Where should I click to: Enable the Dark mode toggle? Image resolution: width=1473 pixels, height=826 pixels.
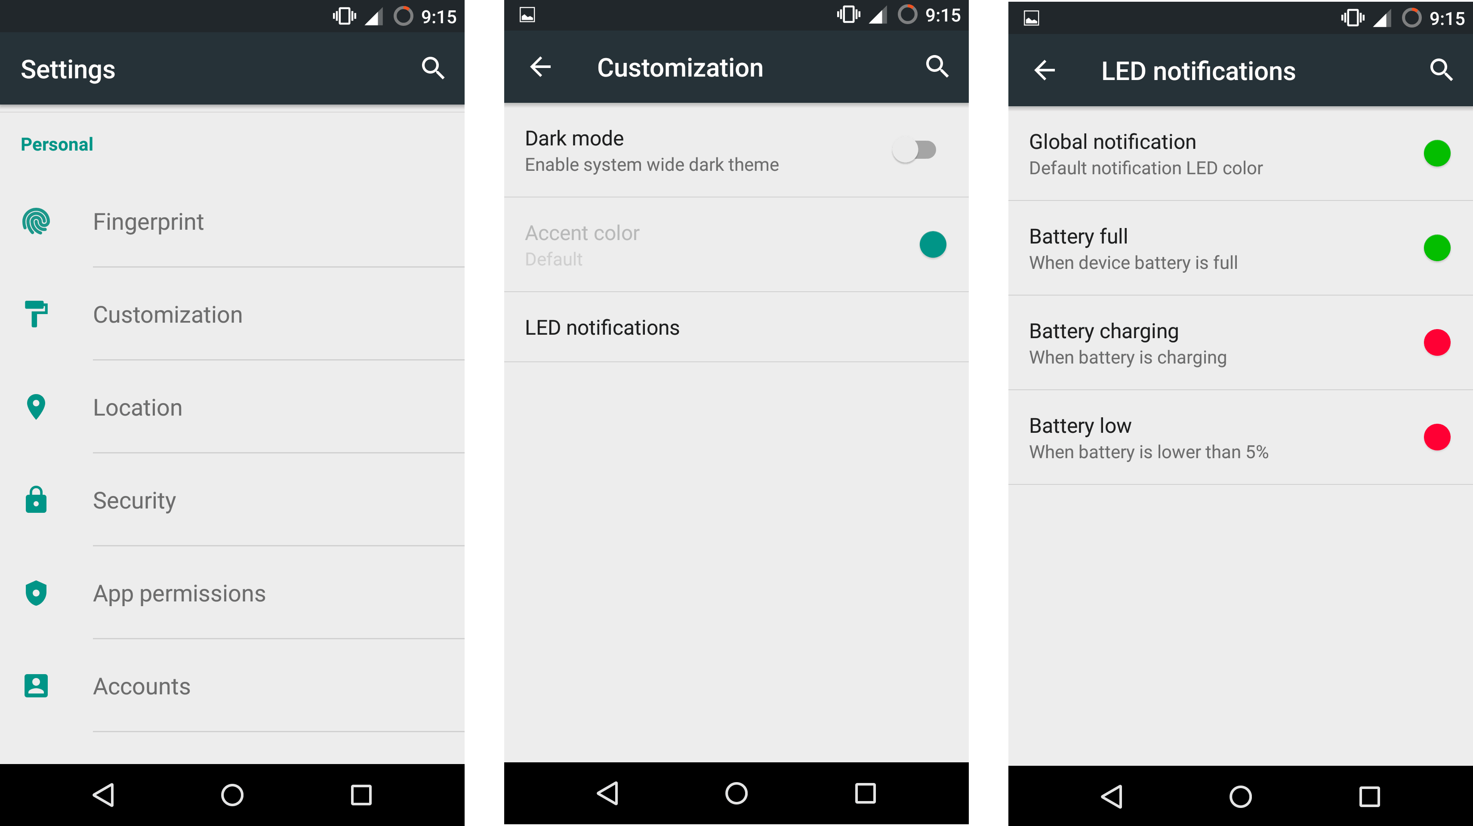915,149
